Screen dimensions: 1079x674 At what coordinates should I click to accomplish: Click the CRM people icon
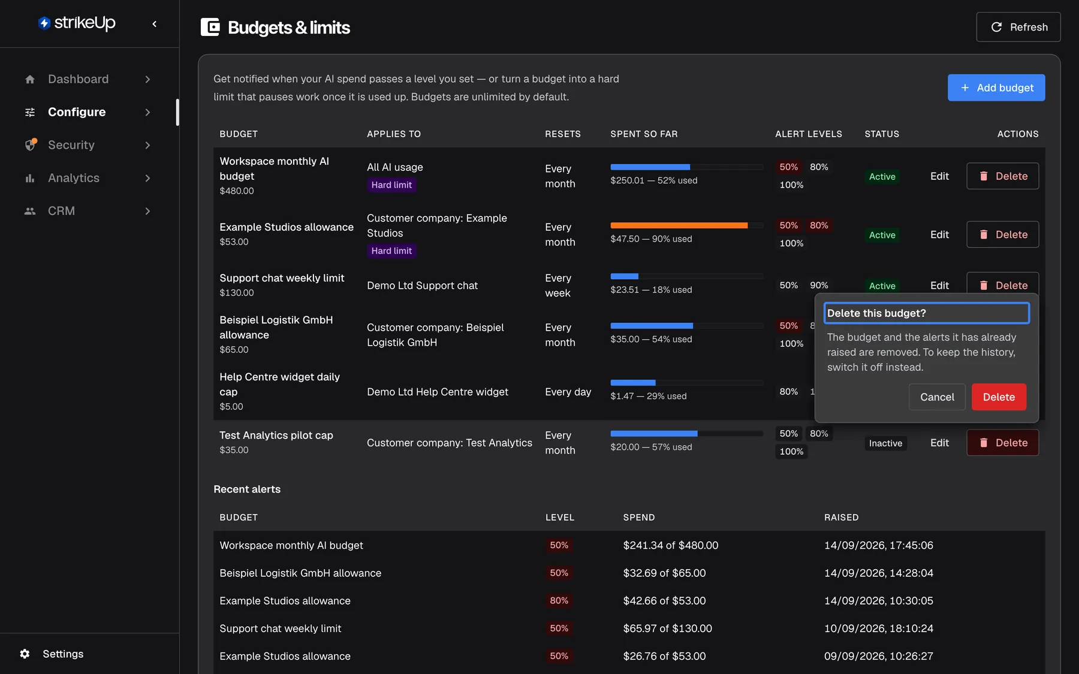(30, 211)
